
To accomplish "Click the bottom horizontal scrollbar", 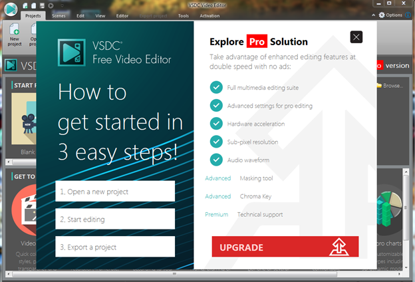I will [x=175, y=274].
